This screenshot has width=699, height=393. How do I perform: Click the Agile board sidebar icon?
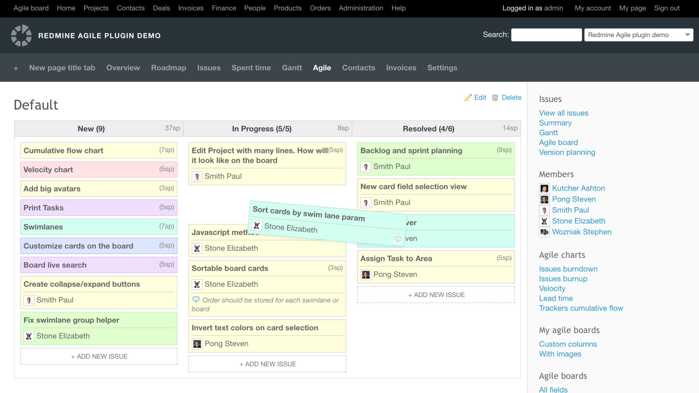558,142
